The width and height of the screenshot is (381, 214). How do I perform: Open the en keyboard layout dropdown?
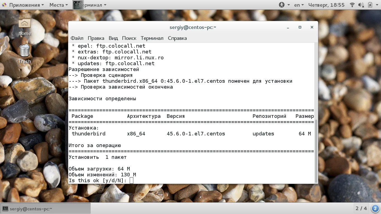[299, 5]
